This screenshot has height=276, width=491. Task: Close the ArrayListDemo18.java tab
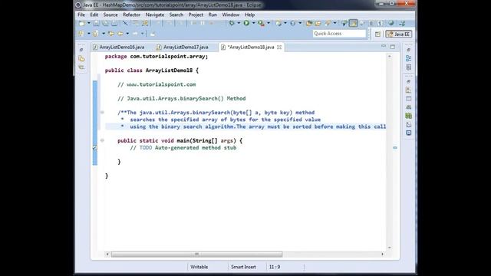[279, 48]
